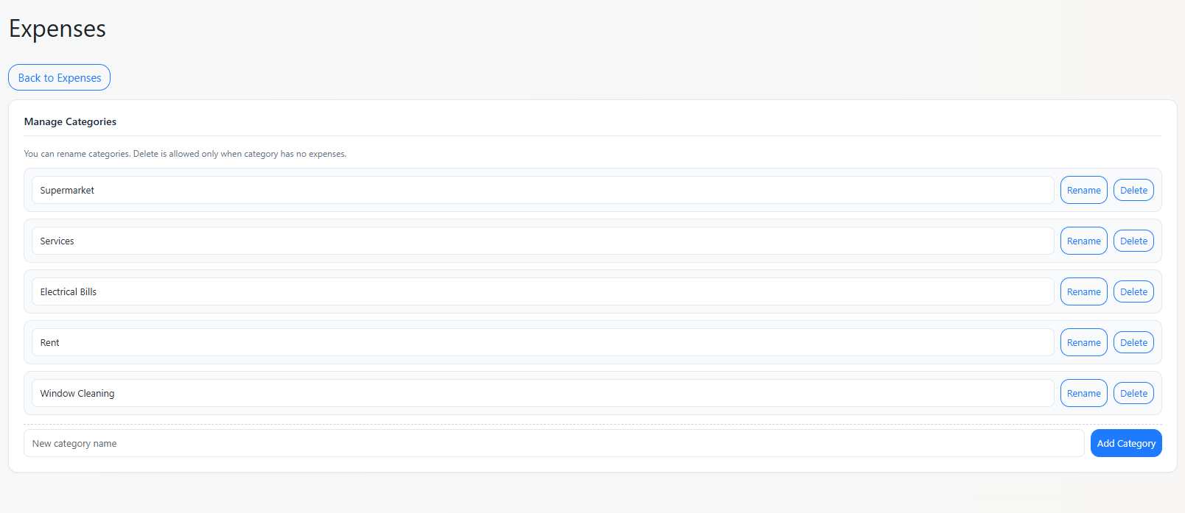This screenshot has height=513, width=1185.
Task: Delete the Services category
Action: point(1133,241)
